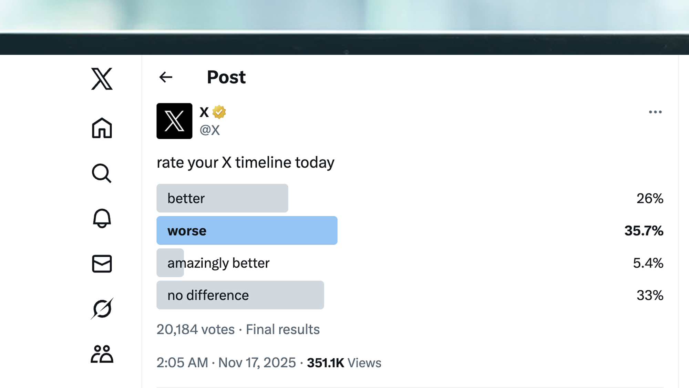Open the @X profile handle
The height and width of the screenshot is (388, 689).
[210, 130]
